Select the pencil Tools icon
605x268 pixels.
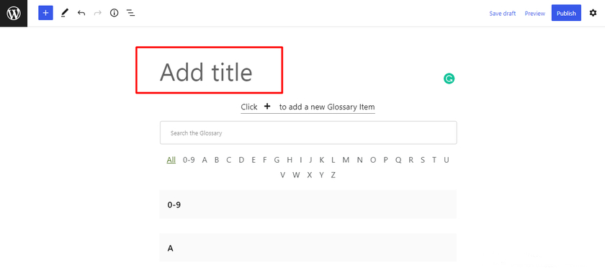coord(64,13)
